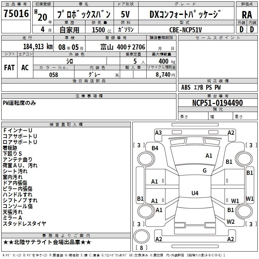Click the 高さ dimension field
Viewport: 259px width, 259px height.
click(245, 117)
